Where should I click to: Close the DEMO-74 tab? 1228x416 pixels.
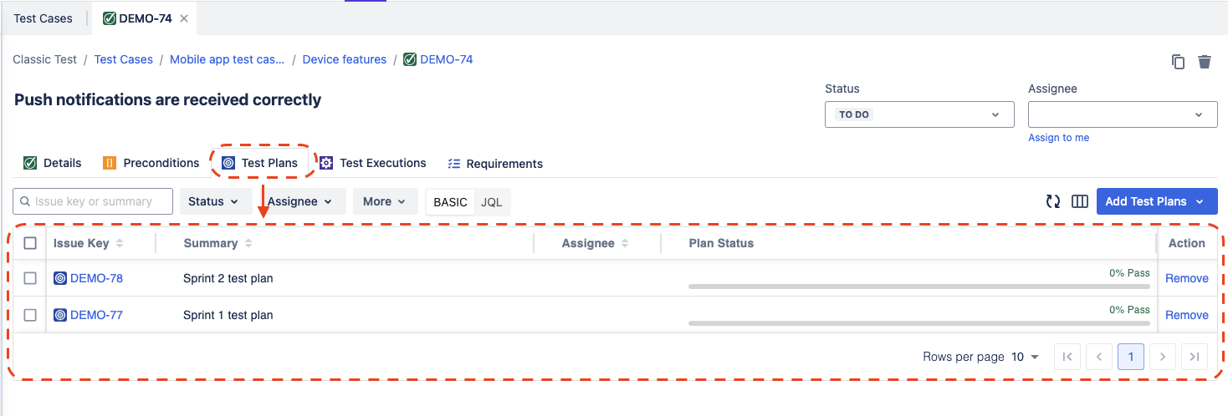click(184, 18)
